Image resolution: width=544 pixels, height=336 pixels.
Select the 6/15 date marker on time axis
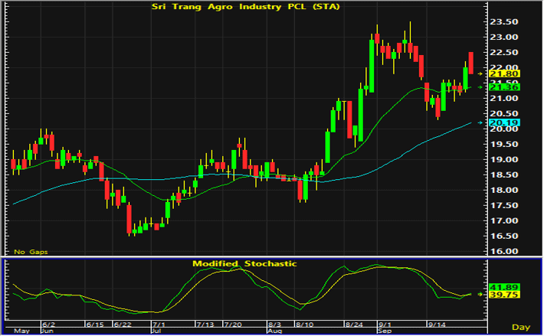tap(95, 325)
